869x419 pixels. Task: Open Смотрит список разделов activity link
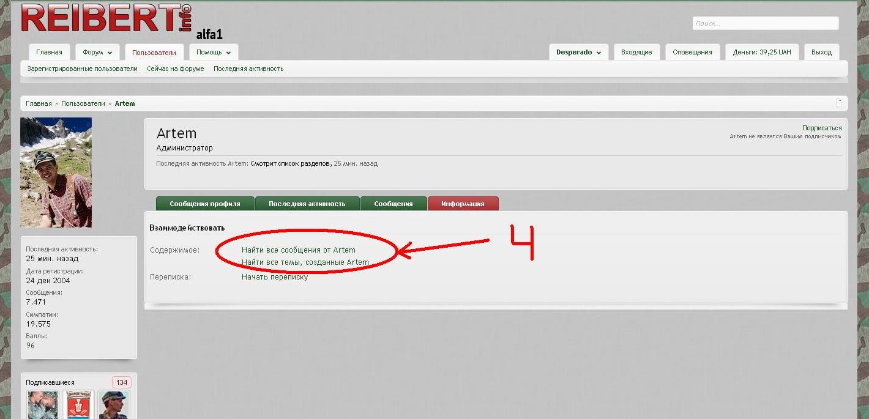[291, 164]
